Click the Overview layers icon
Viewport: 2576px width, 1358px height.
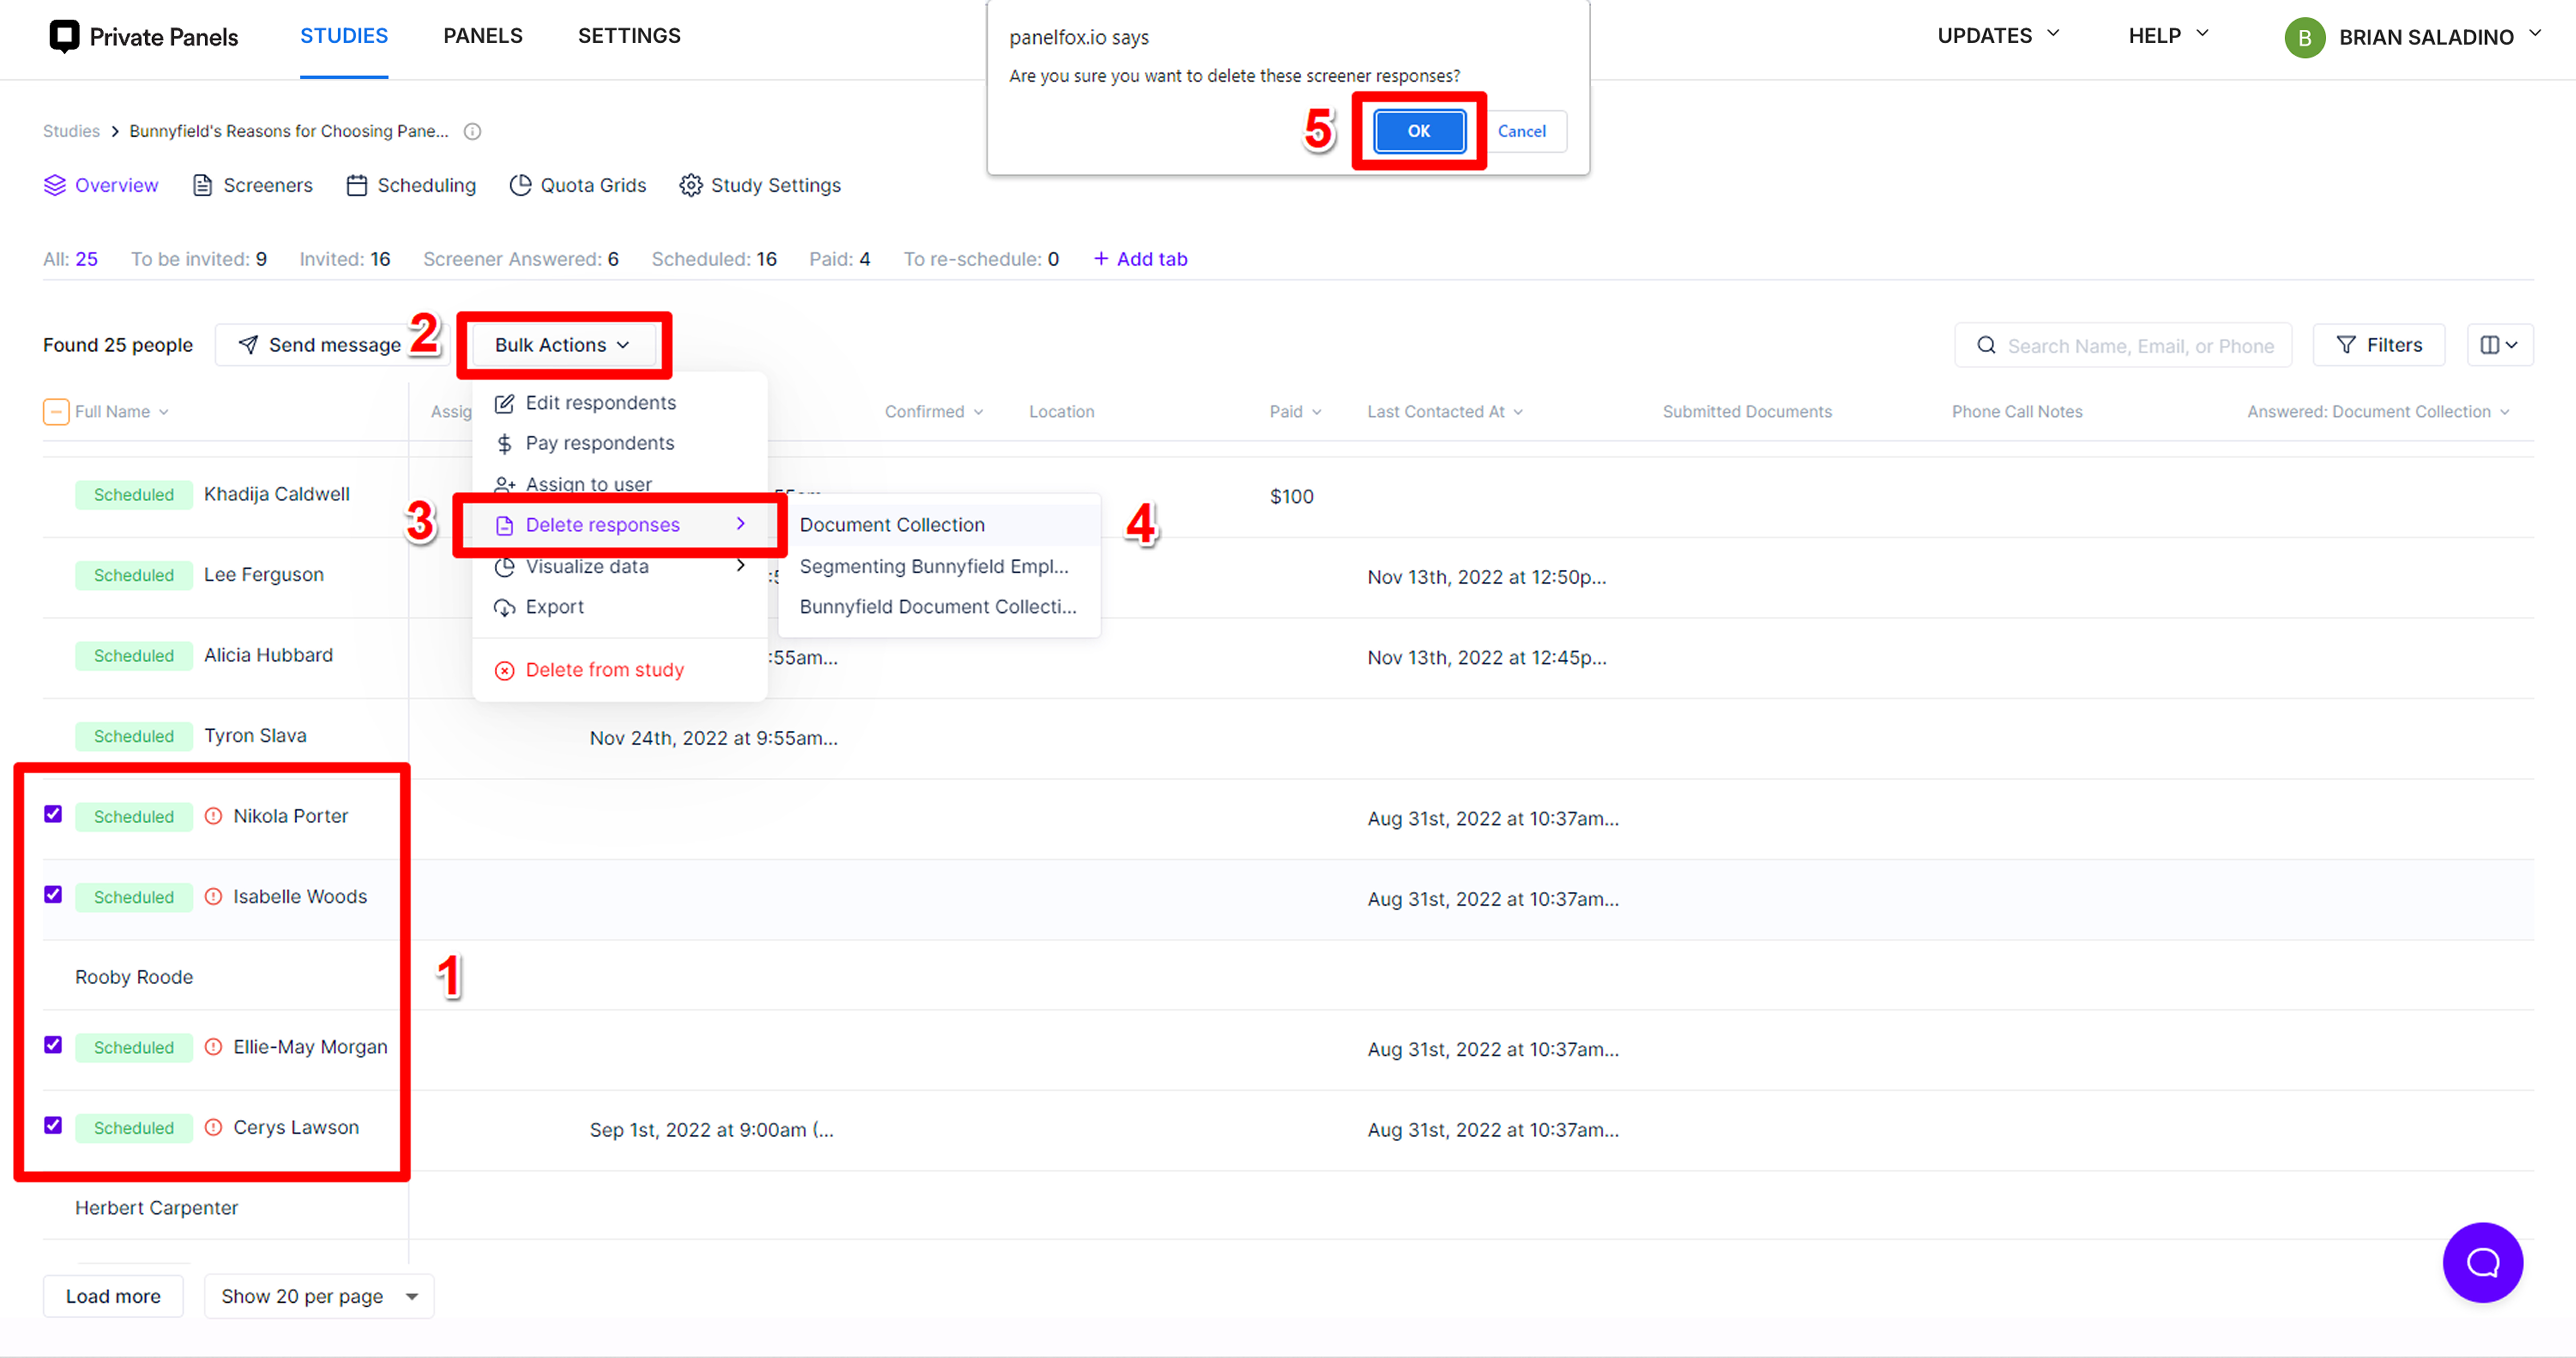[x=55, y=185]
